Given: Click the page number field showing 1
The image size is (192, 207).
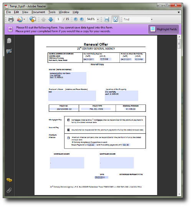Looking at the screenshot, I should click(58, 19).
